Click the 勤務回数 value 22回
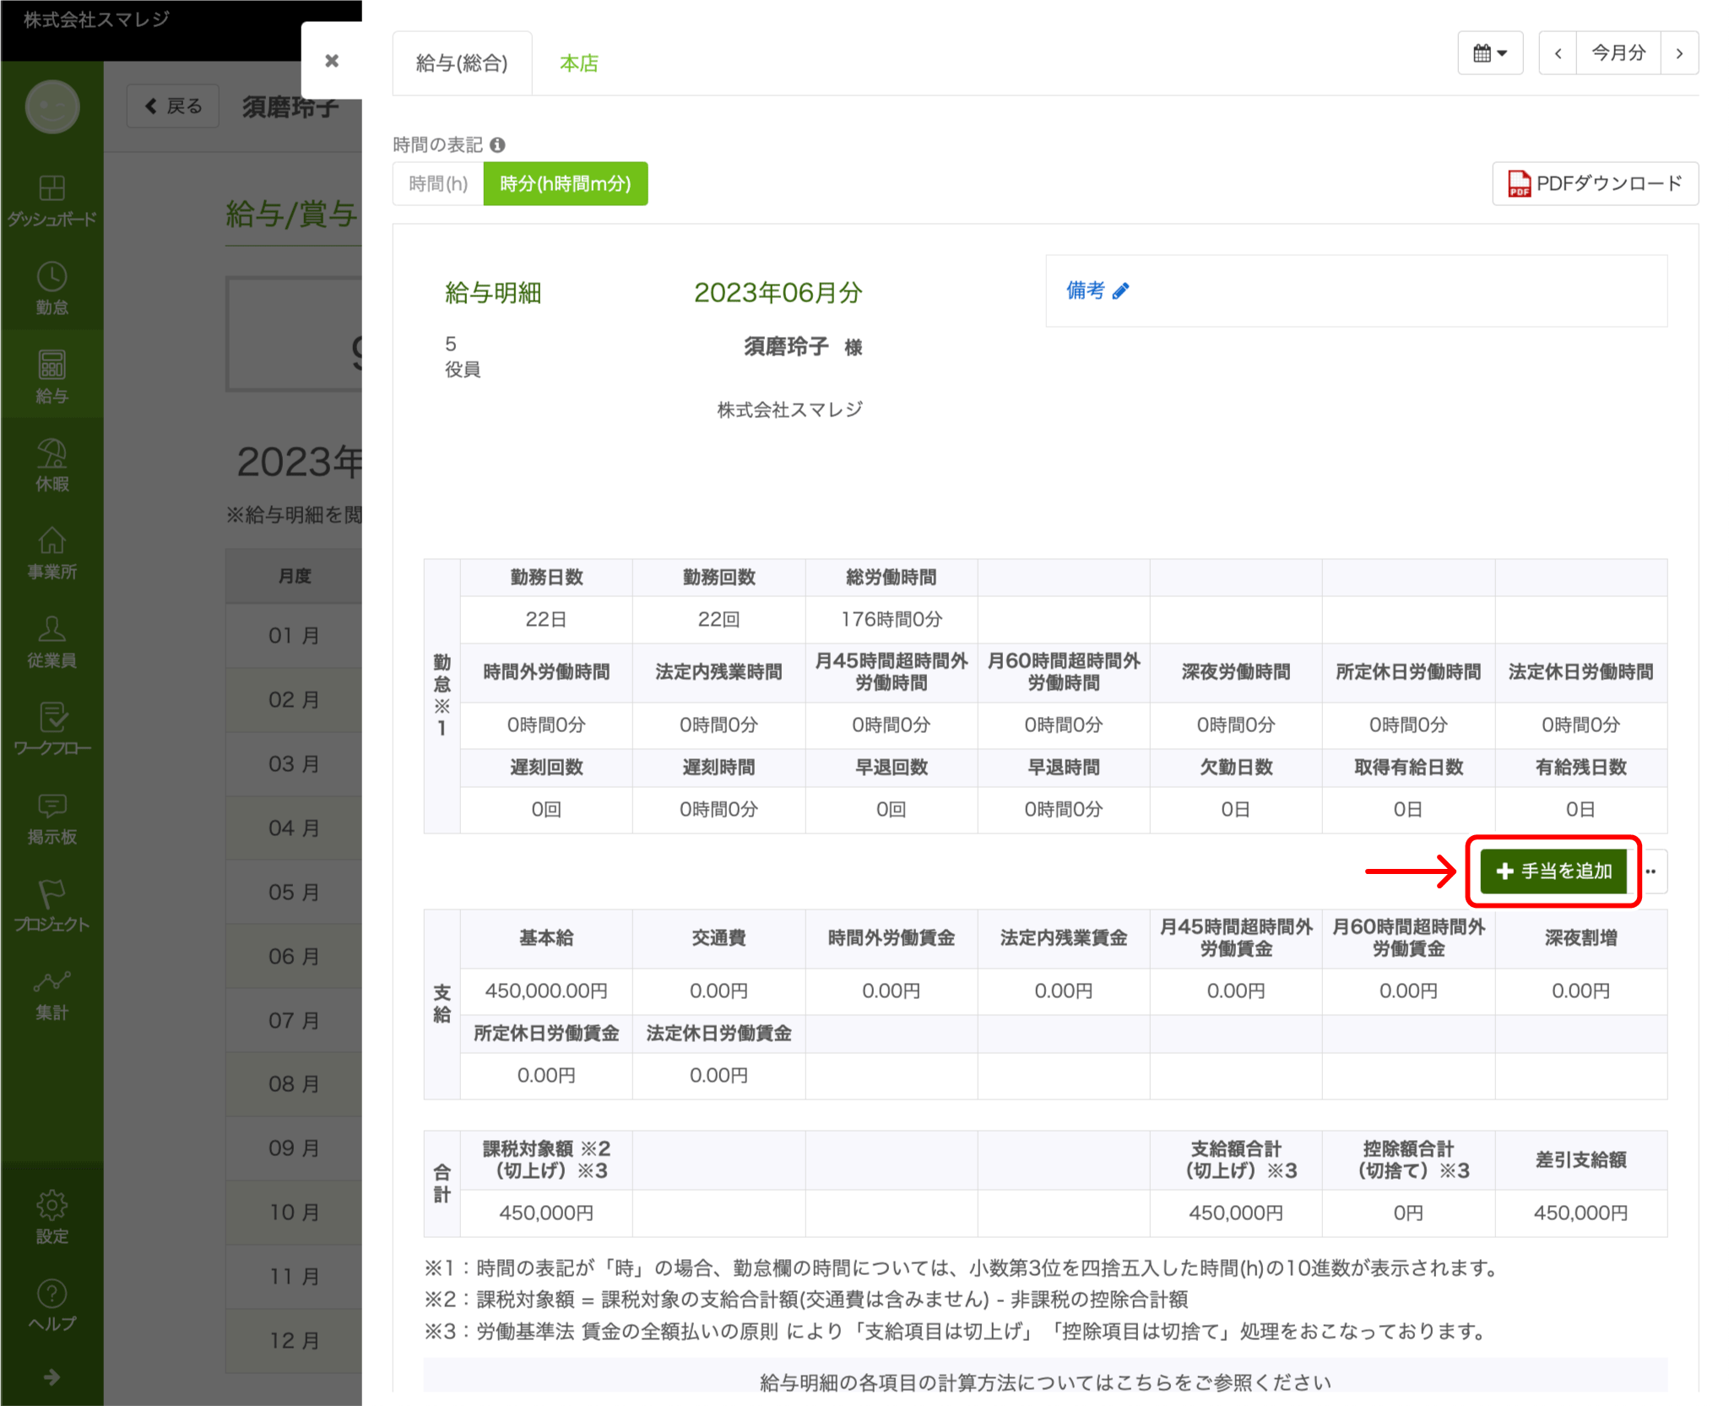The height and width of the screenshot is (1406, 1729). coord(718,619)
